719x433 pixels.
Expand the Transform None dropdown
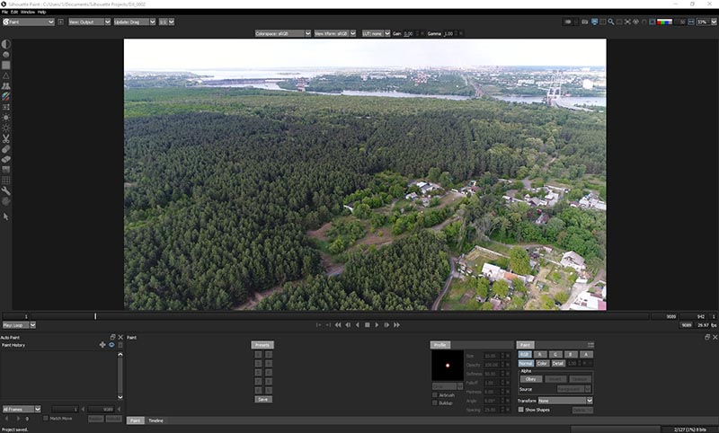(565, 401)
